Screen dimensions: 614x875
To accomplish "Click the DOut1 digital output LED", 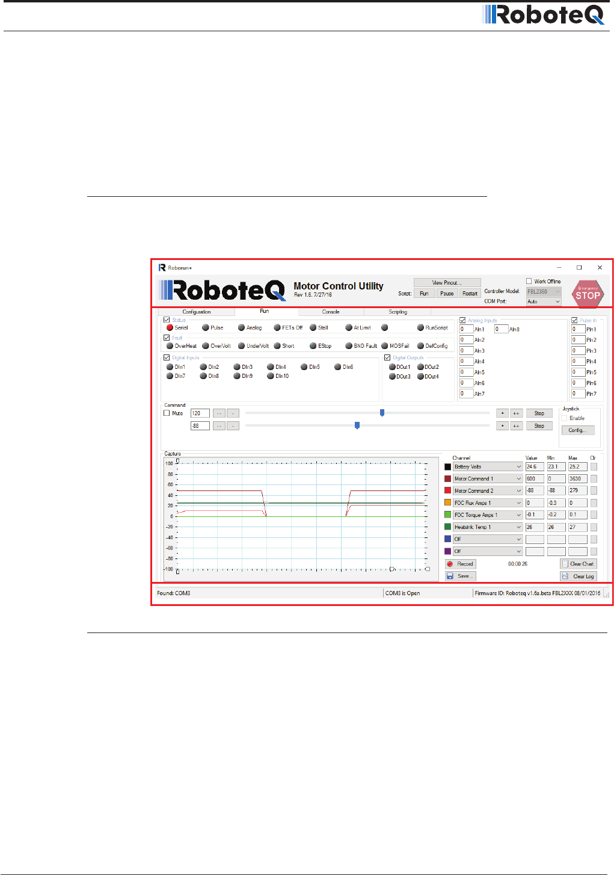I will coord(392,367).
